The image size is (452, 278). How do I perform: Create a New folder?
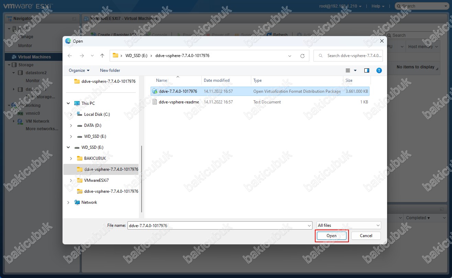(110, 70)
